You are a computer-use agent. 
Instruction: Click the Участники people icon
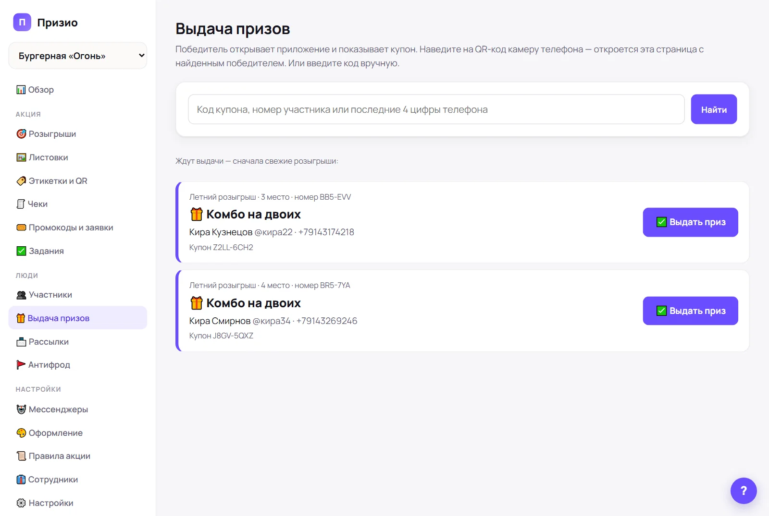[x=21, y=295]
